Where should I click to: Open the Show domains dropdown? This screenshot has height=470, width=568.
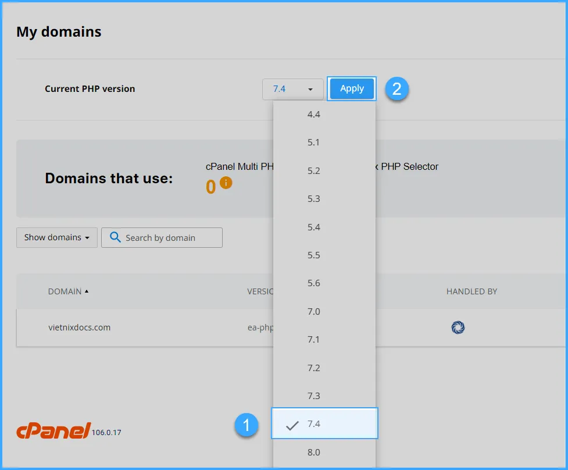coord(56,237)
